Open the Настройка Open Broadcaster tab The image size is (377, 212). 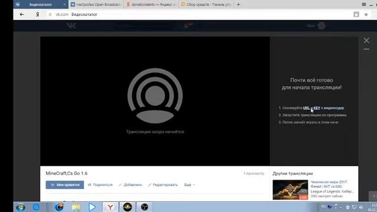click(x=96, y=4)
